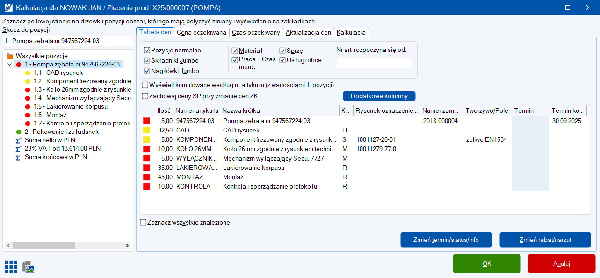The height and width of the screenshot is (278, 600).
Task: Click right arrow of tree horizontal scrollbar
Action: (x=128, y=245)
